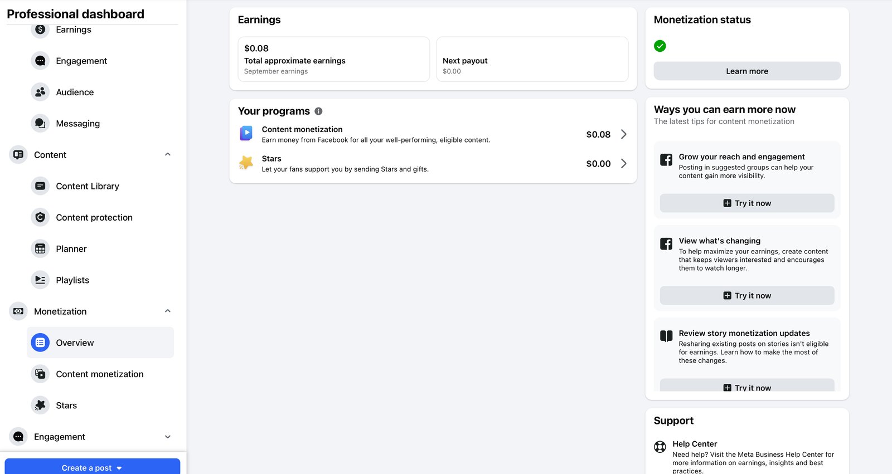This screenshot has height=474, width=892.
Task: Click the info icon beside Your programs
Action: [318, 111]
